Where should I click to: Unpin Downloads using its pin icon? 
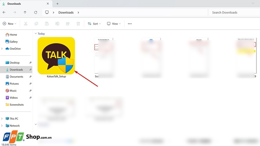pyautogui.click(x=30, y=70)
